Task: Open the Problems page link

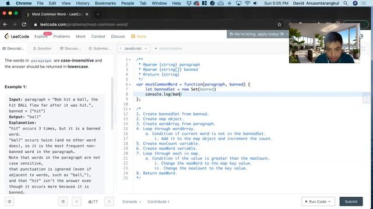Action: click(62, 36)
